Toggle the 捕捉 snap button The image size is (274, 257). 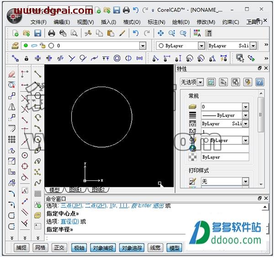click(21, 247)
